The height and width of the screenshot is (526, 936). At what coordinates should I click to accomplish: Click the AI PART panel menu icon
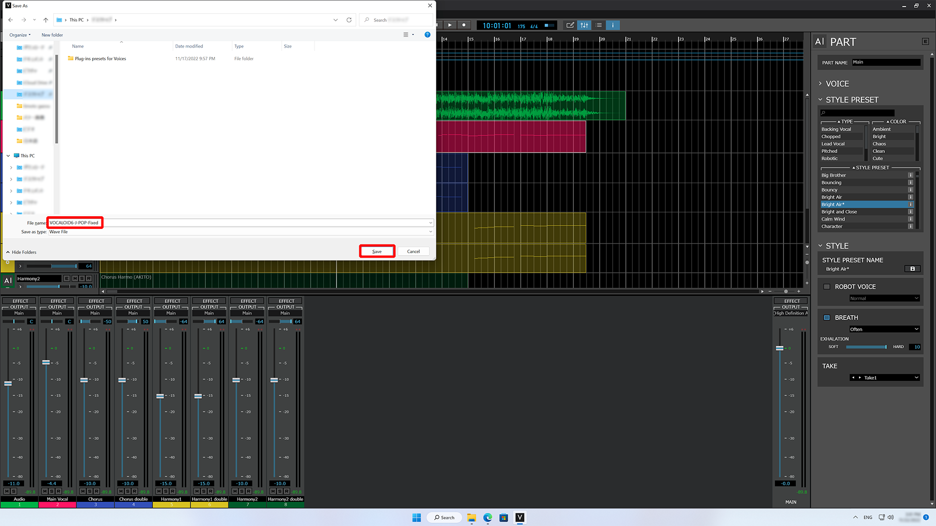coord(925,42)
